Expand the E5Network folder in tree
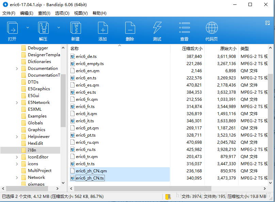The height and width of the screenshot is (202, 275). pyautogui.click(x=17, y=103)
